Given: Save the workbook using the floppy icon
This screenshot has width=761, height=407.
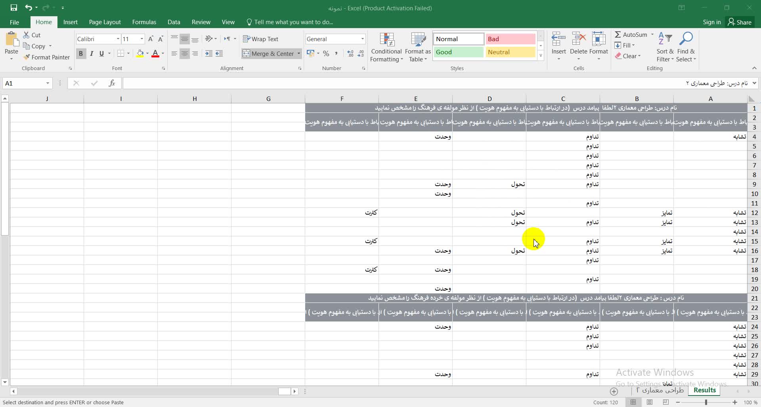Looking at the screenshot, I should pyautogui.click(x=13, y=8).
